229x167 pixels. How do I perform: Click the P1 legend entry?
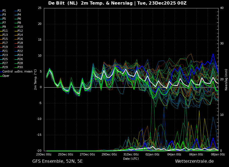coord(4,11)
